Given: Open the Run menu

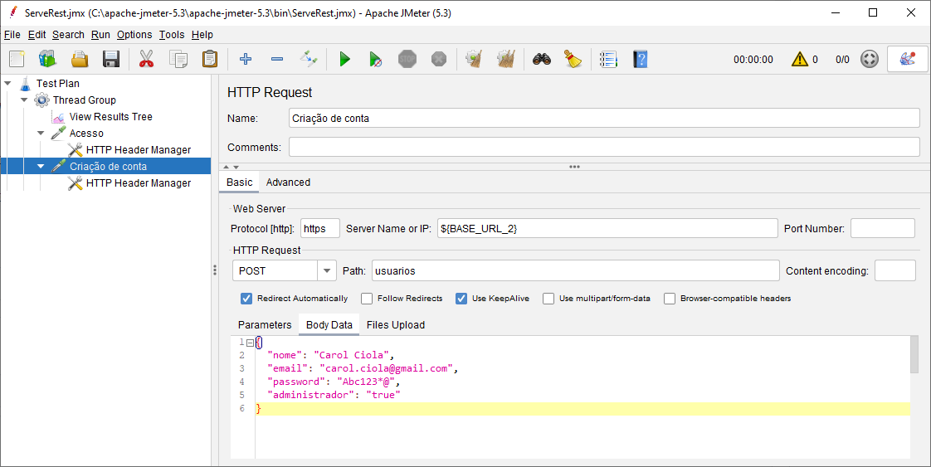Looking at the screenshot, I should click(x=100, y=34).
